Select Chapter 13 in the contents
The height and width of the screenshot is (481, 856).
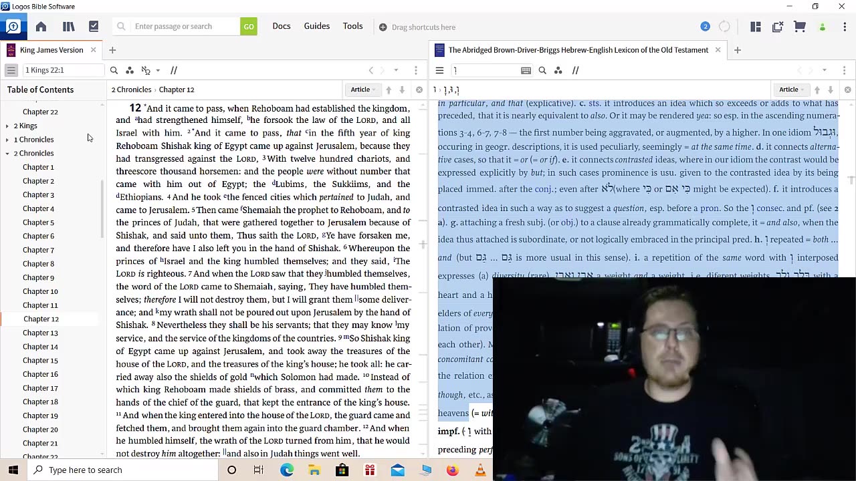click(x=40, y=333)
